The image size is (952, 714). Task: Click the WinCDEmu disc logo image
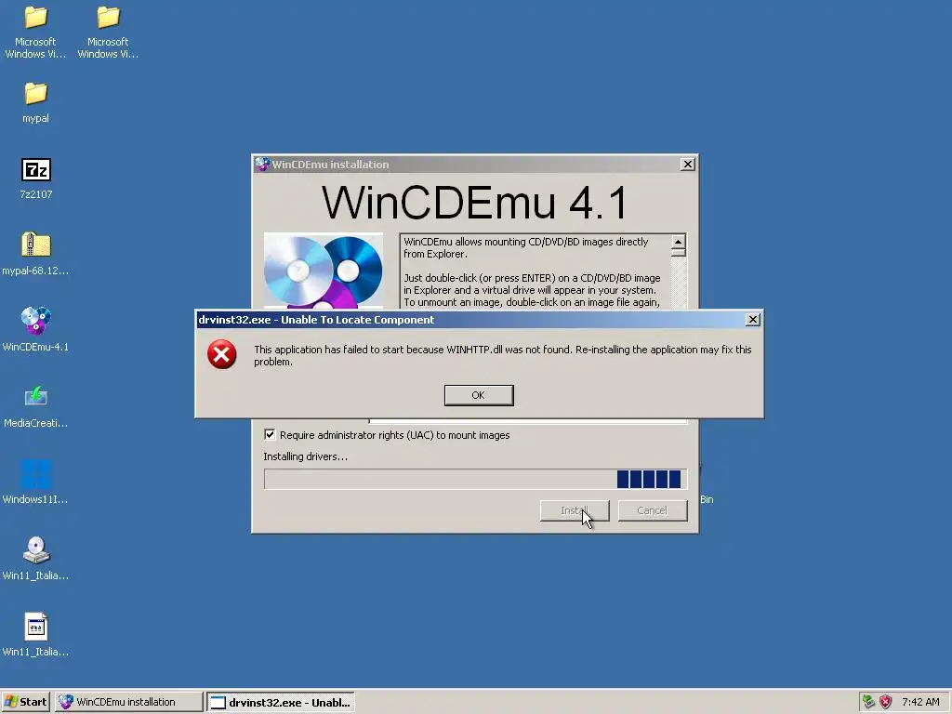tap(324, 271)
